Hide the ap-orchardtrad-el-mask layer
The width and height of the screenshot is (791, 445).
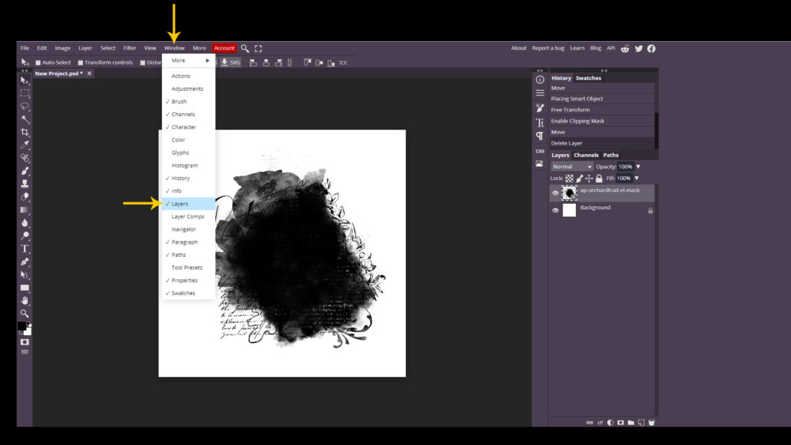pyautogui.click(x=555, y=193)
